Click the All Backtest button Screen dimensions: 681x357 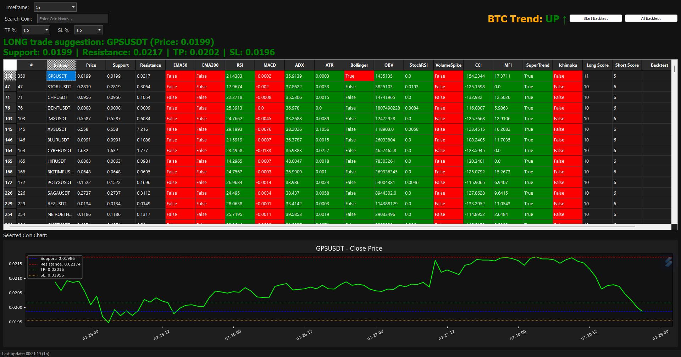[651, 18]
